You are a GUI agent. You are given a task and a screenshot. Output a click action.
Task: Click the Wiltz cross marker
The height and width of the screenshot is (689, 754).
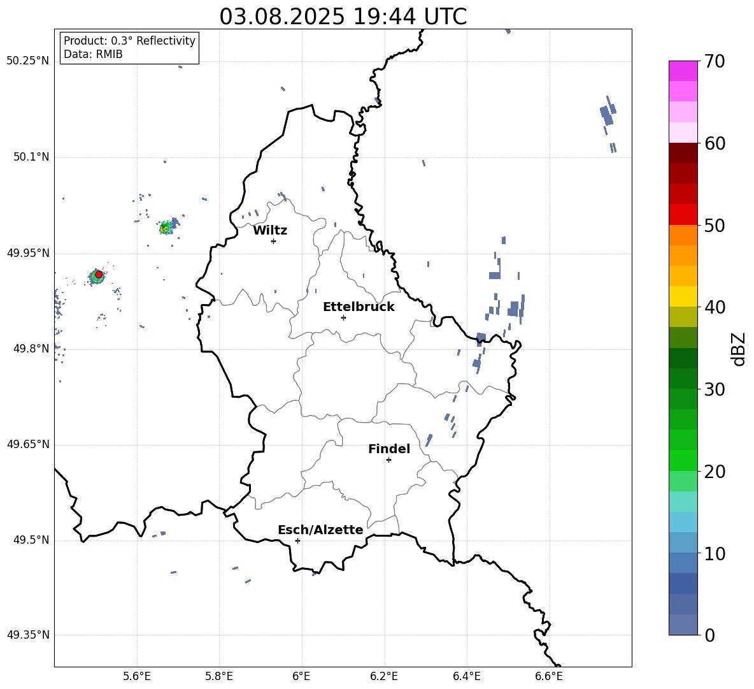[273, 241]
